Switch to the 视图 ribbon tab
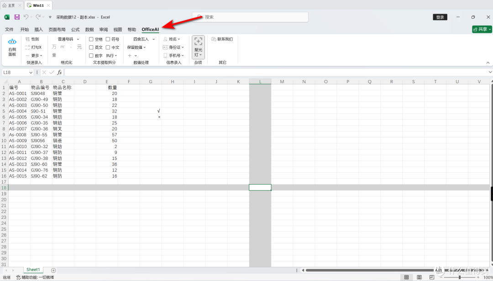Viewport: 493px width, 281px height. [x=118, y=30]
